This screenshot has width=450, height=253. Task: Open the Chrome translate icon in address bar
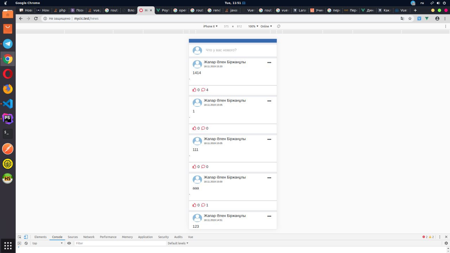403,18
